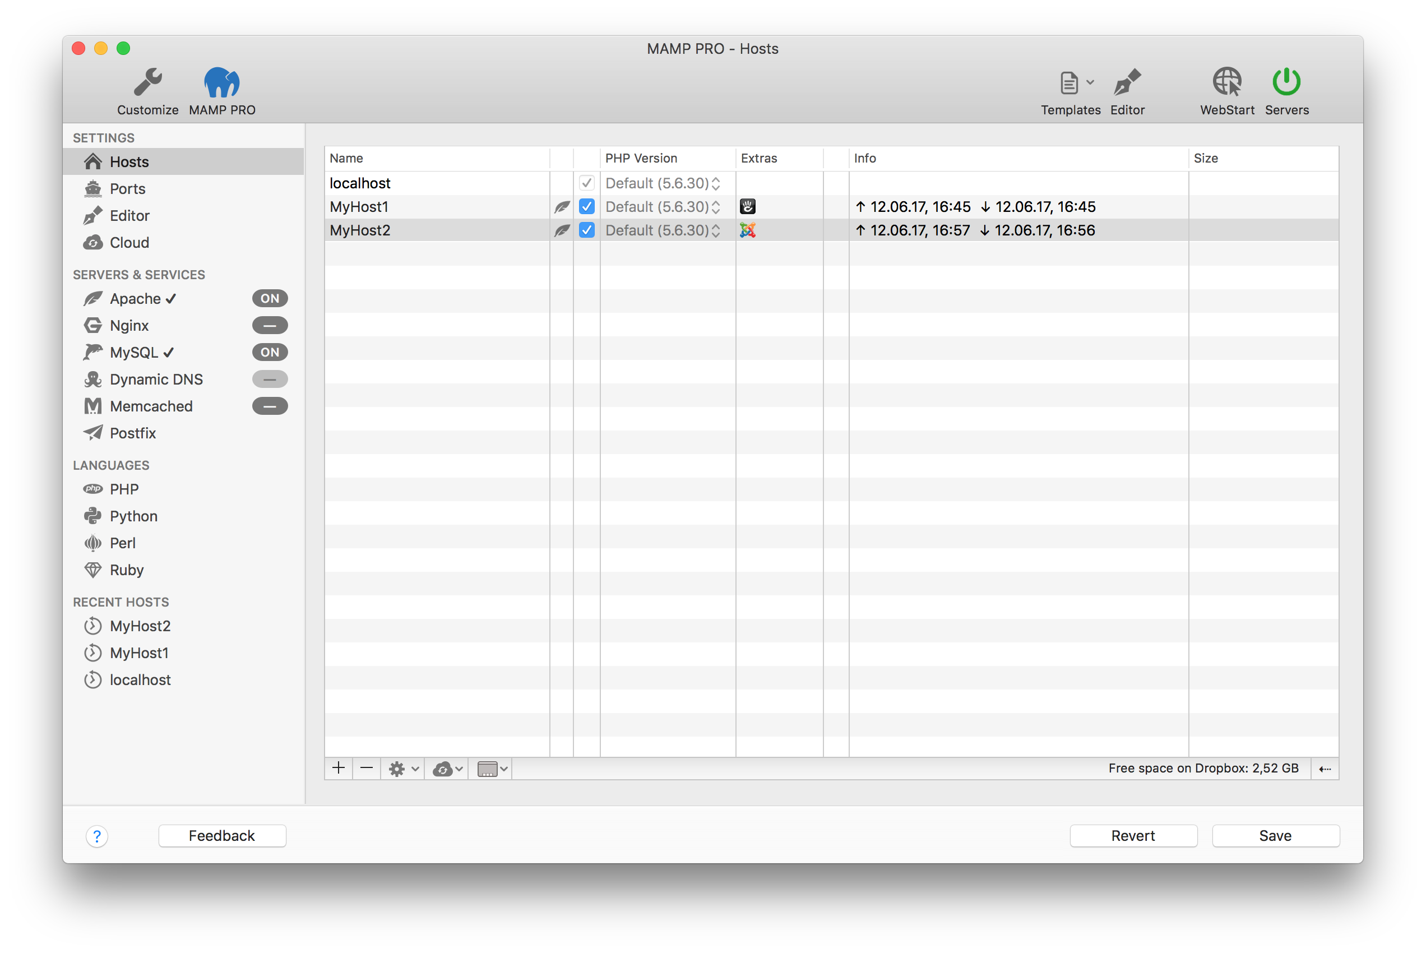Click Apache feather icon in MyHost2 row
The width and height of the screenshot is (1426, 953).
pos(562,230)
